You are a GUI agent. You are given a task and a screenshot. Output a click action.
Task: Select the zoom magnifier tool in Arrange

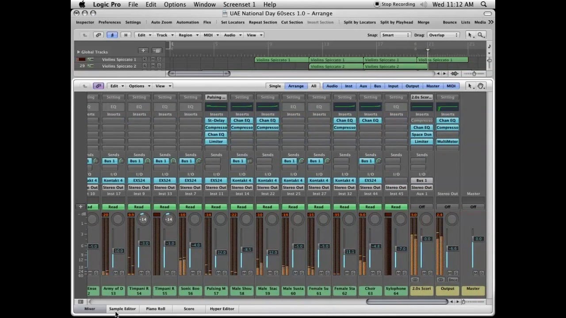(481, 35)
